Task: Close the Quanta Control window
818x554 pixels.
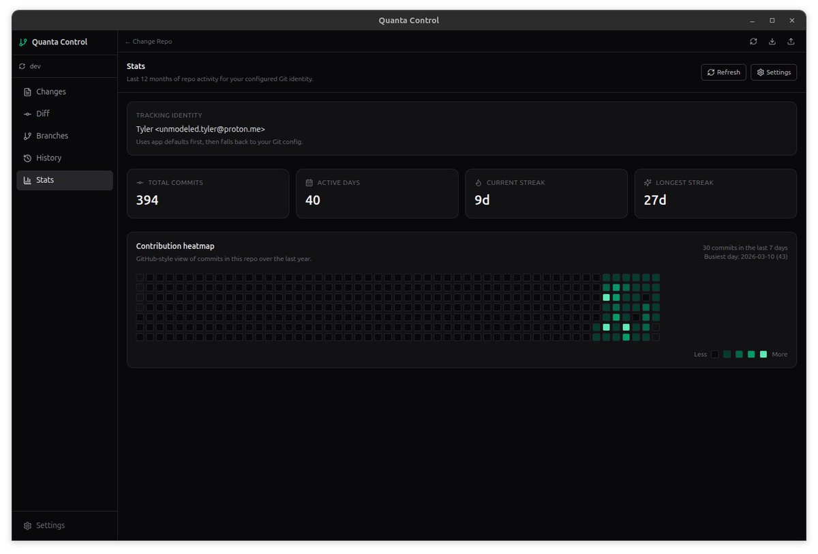Action: point(792,20)
